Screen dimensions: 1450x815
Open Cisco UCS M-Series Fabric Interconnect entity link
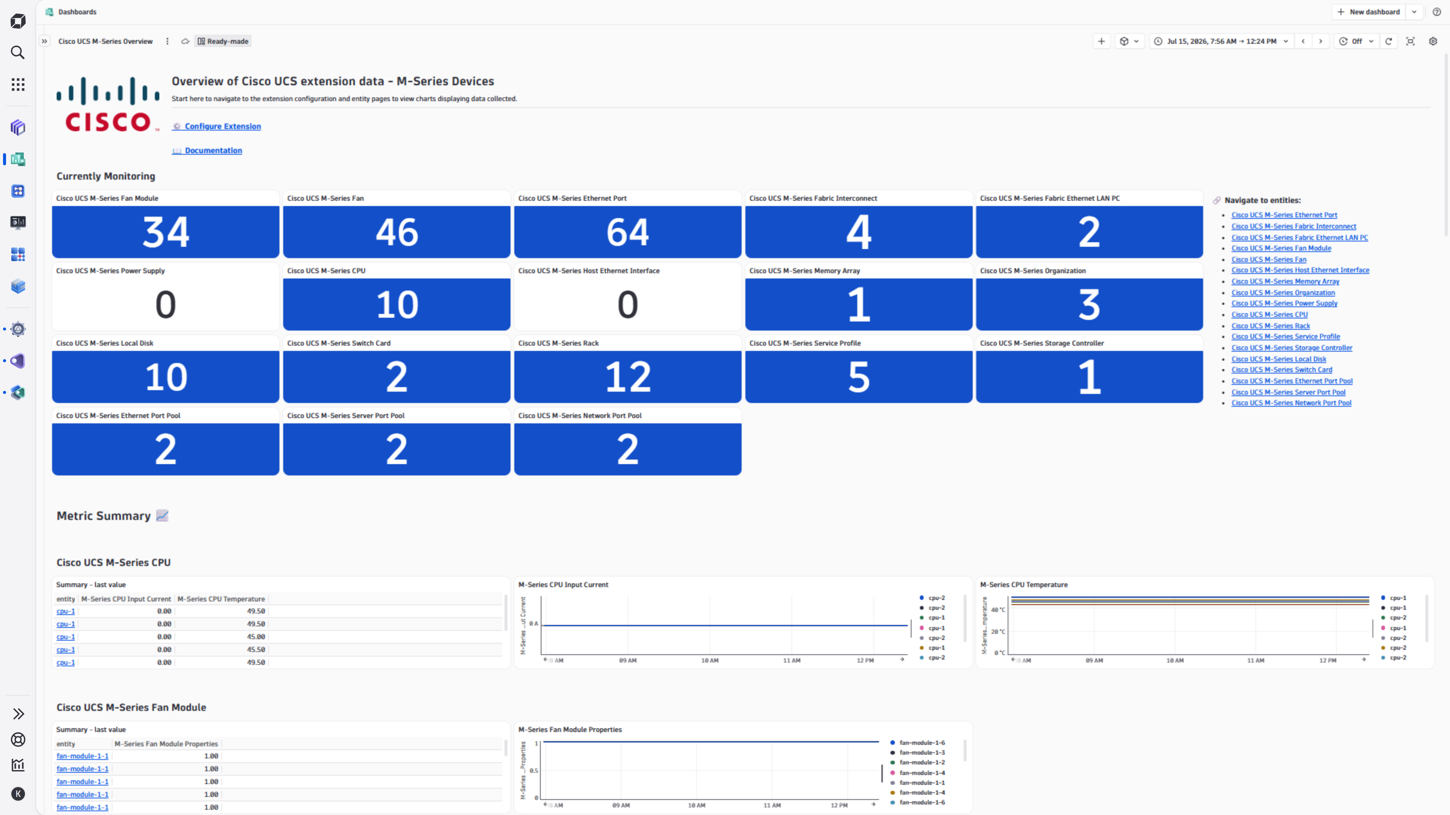pos(1294,226)
